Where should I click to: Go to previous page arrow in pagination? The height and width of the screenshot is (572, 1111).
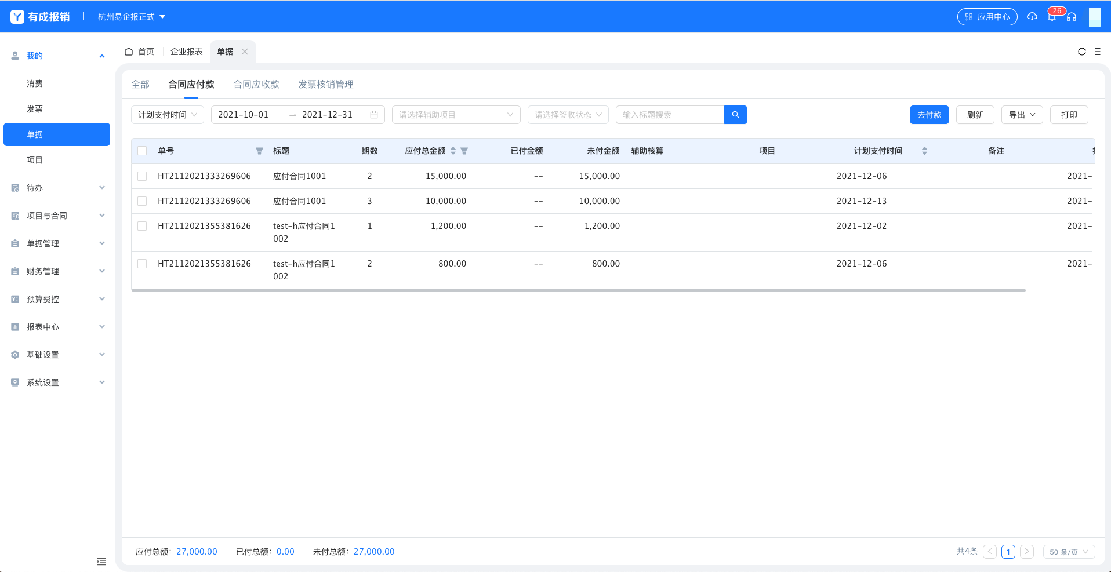click(990, 552)
